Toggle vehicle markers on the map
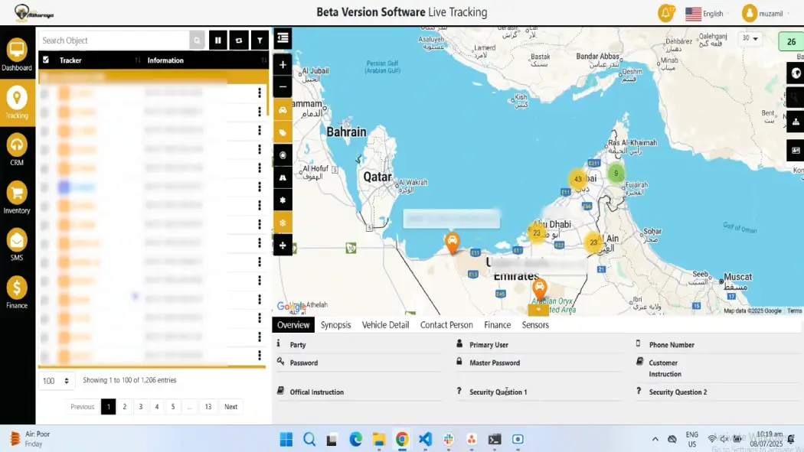The image size is (804, 452). click(283, 110)
